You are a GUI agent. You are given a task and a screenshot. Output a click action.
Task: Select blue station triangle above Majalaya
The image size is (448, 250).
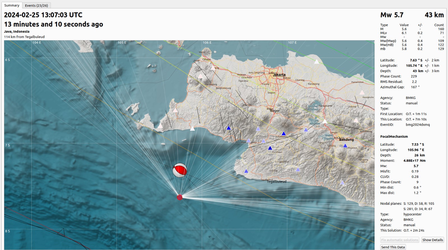click(345, 146)
